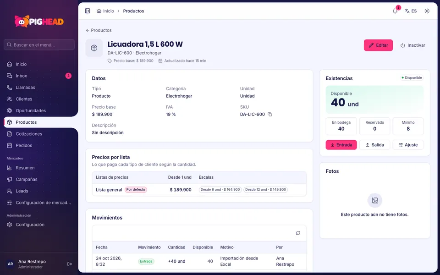Go to Llamadas in the sidebar

point(39,87)
